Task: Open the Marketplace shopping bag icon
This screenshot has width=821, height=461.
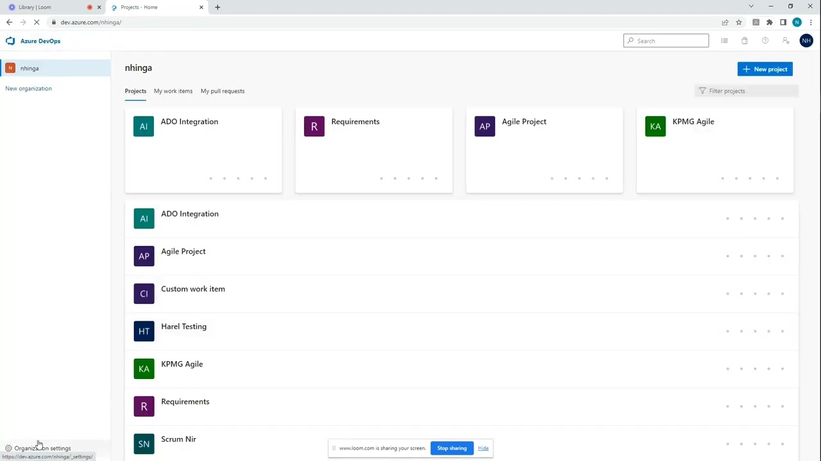Action: click(745, 41)
